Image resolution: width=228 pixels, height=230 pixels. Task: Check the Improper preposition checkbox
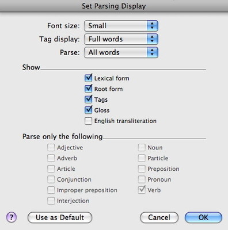[x=51, y=190]
